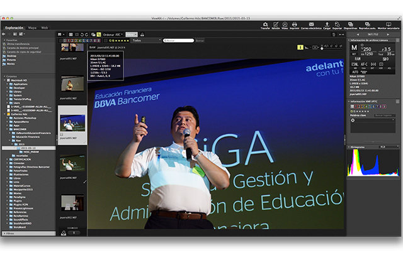This screenshot has height=260, width=403.
Task: Collapse the Histograma panel
Action: [x=349, y=147]
